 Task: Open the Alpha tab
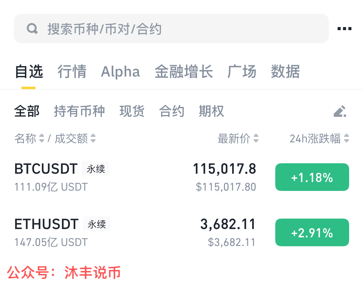click(x=120, y=72)
